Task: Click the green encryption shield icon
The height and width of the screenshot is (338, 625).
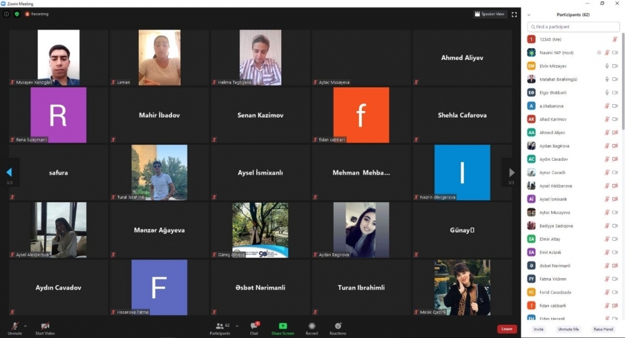Action: coord(17,14)
